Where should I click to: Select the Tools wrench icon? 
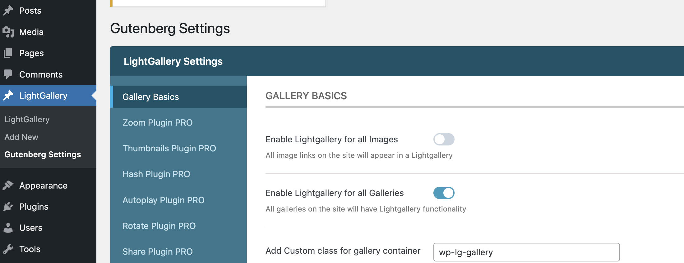[8, 249]
